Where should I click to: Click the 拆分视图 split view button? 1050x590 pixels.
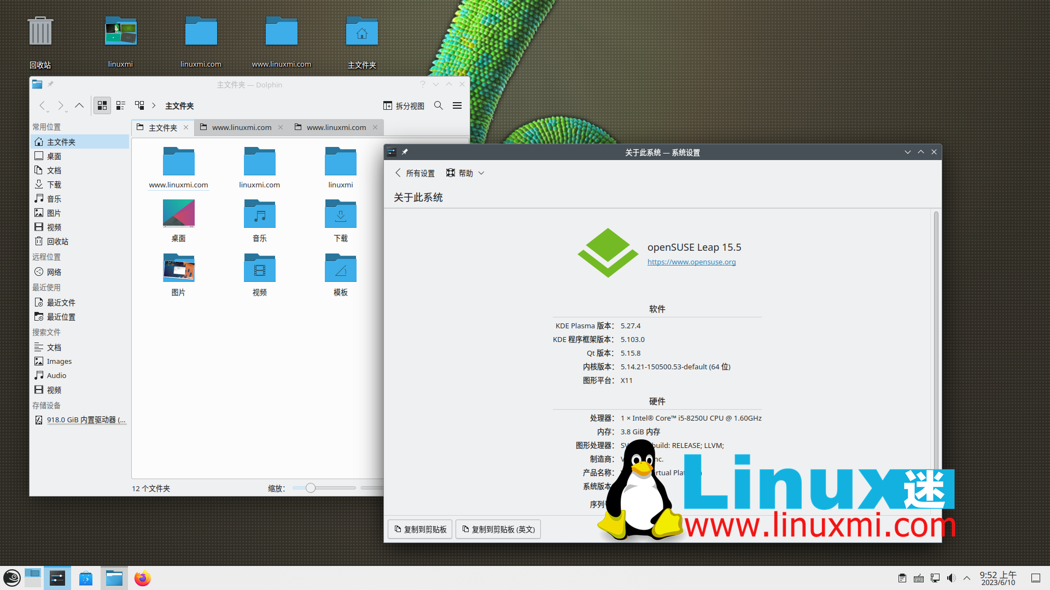coord(404,105)
